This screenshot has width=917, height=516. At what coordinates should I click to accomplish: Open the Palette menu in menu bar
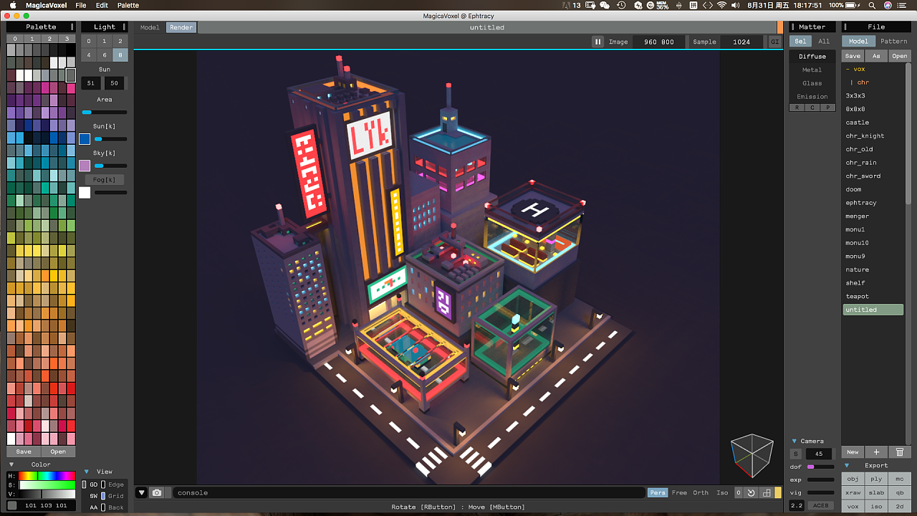click(x=128, y=5)
